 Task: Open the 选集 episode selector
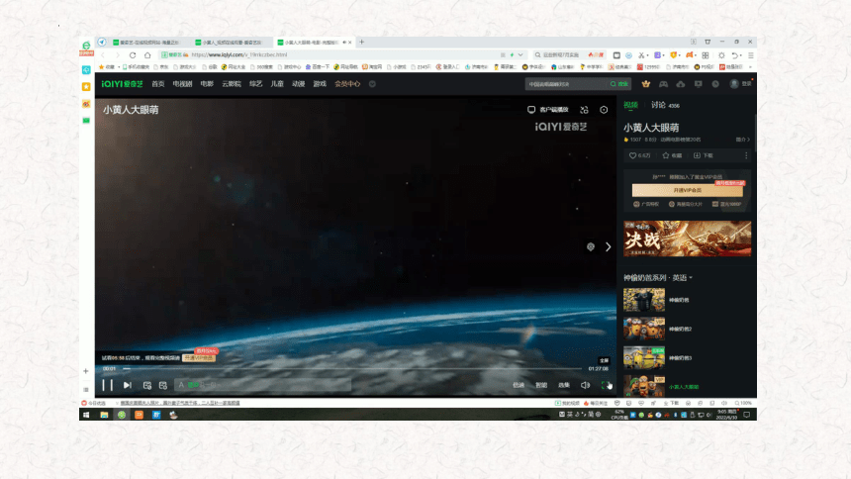pos(564,385)
